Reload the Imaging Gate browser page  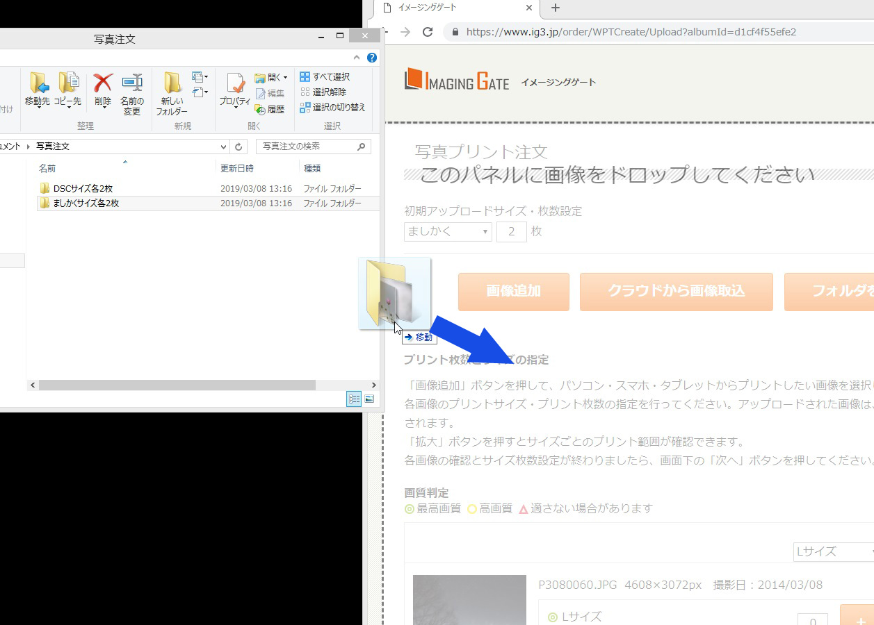(x=428, y=32)
